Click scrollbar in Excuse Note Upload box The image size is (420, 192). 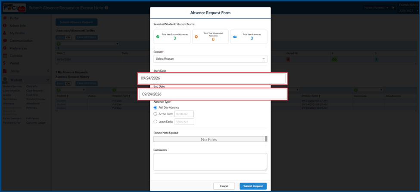[266, 139]
